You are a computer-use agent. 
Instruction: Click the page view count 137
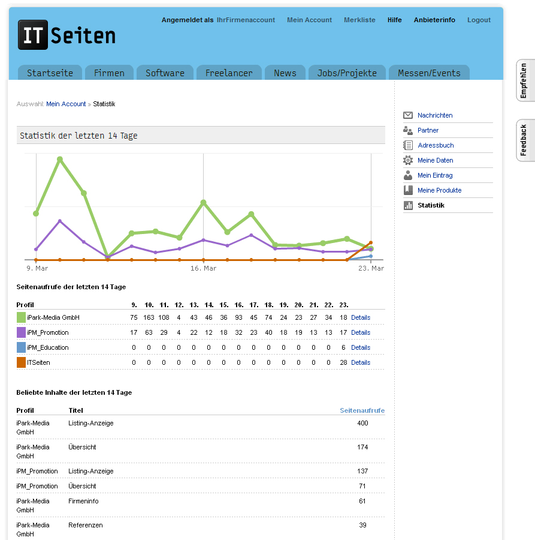point(362,471)
